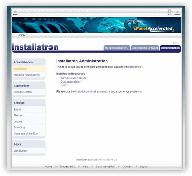Click the Installatron Administration page heading
Image resolution: width=192 pixels, height=176 pixels.
82,61
